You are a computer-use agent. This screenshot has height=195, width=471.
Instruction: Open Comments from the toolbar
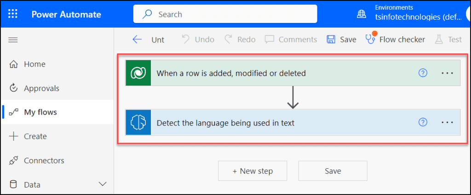(x=291, y=40)
